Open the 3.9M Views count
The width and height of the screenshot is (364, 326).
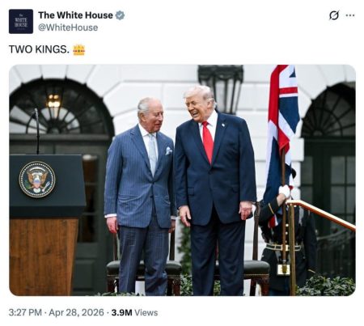click(134, 313)
